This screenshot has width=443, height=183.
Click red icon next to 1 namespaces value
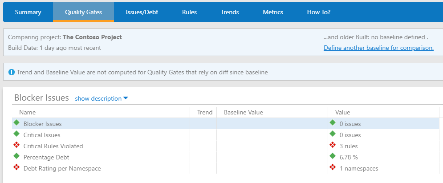tap(332, 167)
